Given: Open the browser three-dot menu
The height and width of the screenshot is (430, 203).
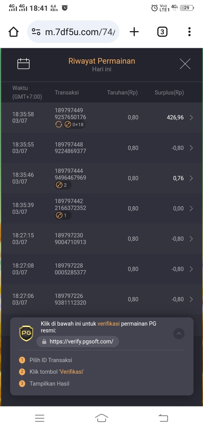Looking at the screenshot, I should [x=189, y=32].
